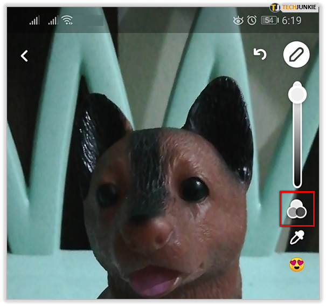Open the three-circle color palette icon
The image size is (326, 306).
(x=297, y=208)
